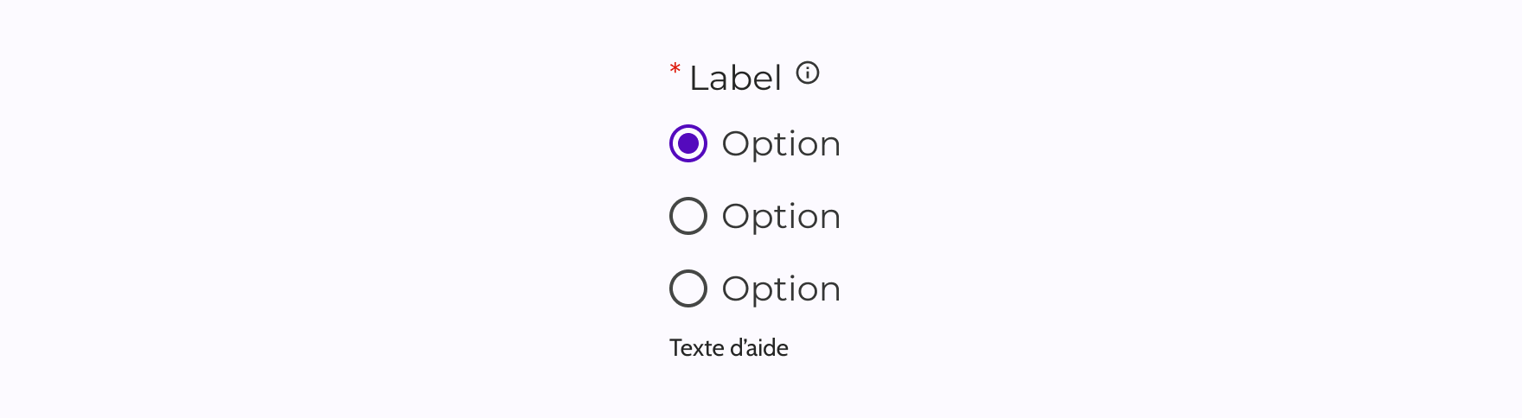
Task: Click the first Option text label
Action: tap(781, 144)
